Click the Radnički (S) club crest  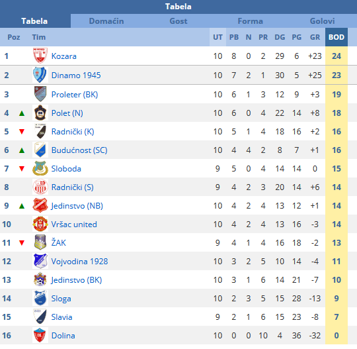click(x=40, y=187)
